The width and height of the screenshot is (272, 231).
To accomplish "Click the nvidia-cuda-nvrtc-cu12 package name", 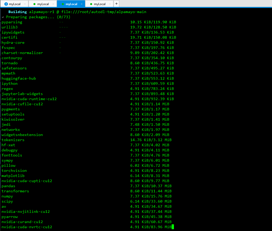I will [x=27, y=227].
